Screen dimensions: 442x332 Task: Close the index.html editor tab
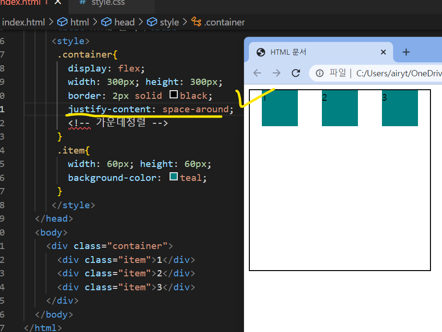tap(58, 2)
